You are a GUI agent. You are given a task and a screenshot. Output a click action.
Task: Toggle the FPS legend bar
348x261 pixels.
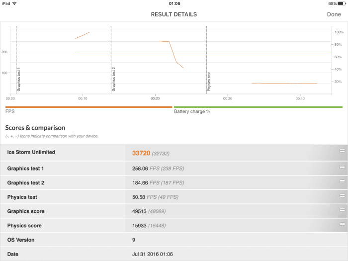coord(89,107)
